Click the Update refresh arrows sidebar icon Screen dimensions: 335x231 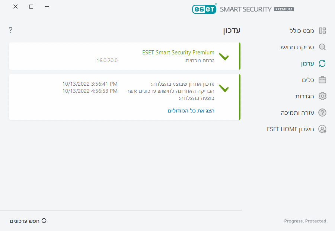pos(322,63)
